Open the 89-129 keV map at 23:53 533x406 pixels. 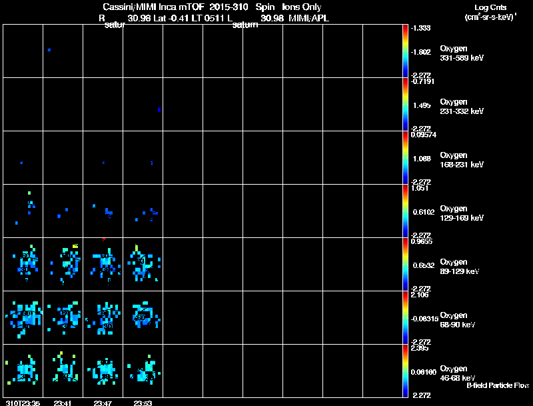pos(143,264)
